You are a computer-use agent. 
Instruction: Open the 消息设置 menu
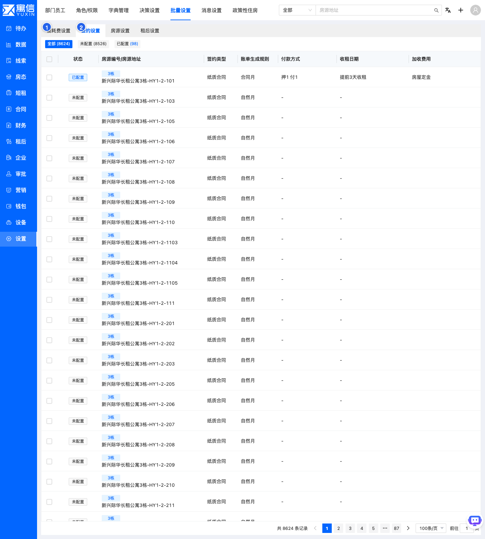(x=212, y=10)
